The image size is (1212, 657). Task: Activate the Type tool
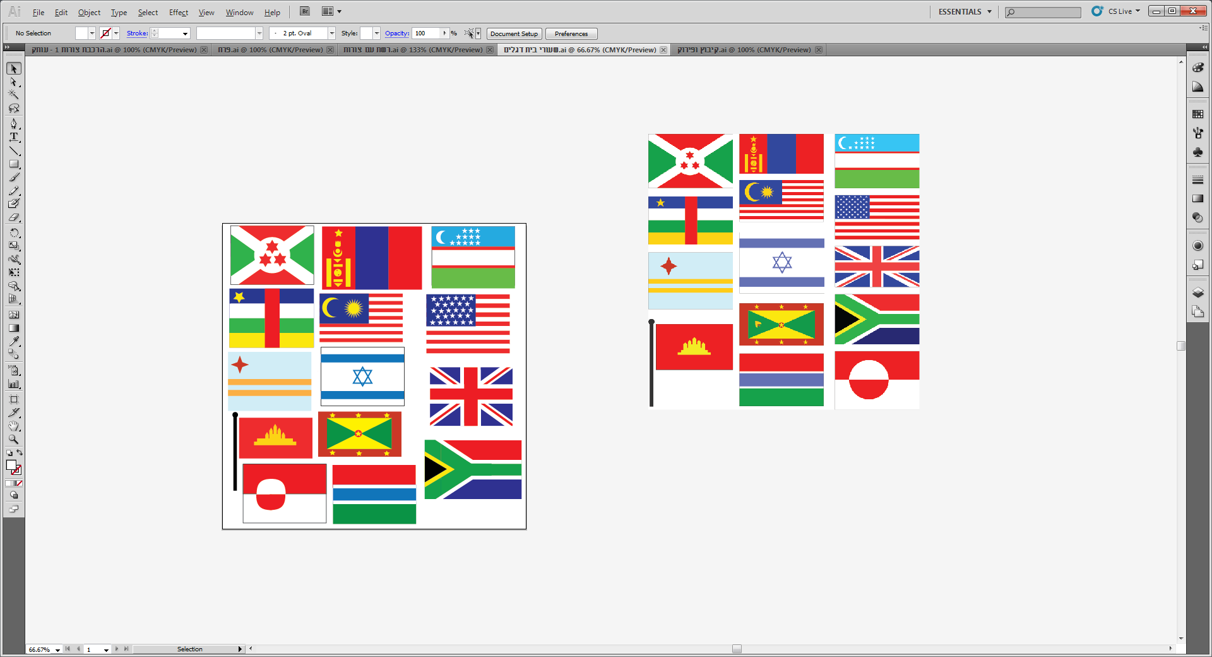14,136
